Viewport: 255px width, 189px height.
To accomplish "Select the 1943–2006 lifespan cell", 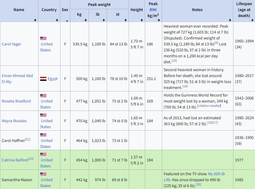I will (x=244, y=101).
